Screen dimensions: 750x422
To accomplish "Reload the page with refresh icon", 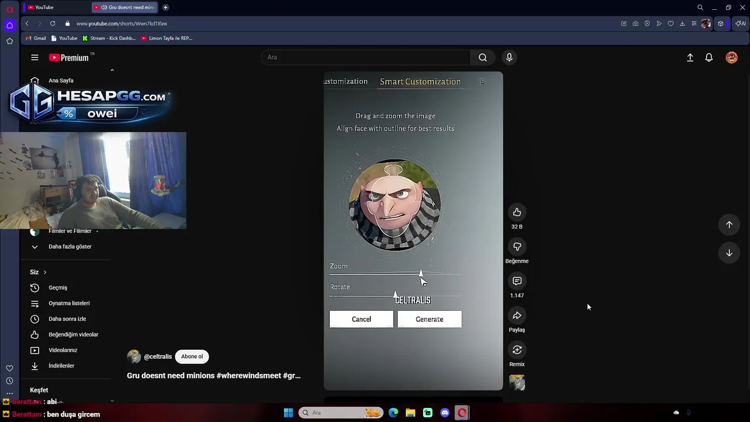I will [x=53, y=23].
